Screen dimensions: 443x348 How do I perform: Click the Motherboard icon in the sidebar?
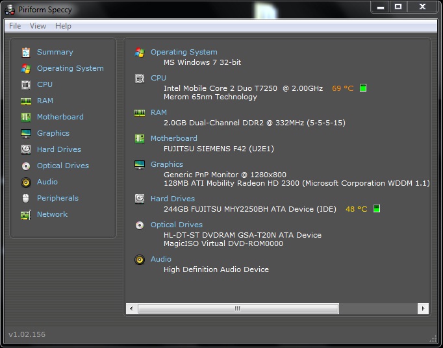pyautogui.click(x=26, y=117)
